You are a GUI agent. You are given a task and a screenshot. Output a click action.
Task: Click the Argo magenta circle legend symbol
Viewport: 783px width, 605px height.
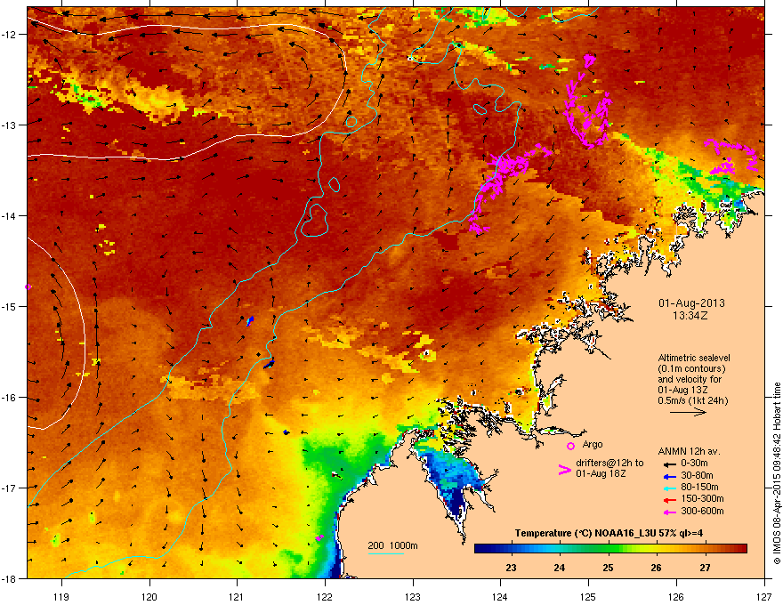click(x=570, y=446)
